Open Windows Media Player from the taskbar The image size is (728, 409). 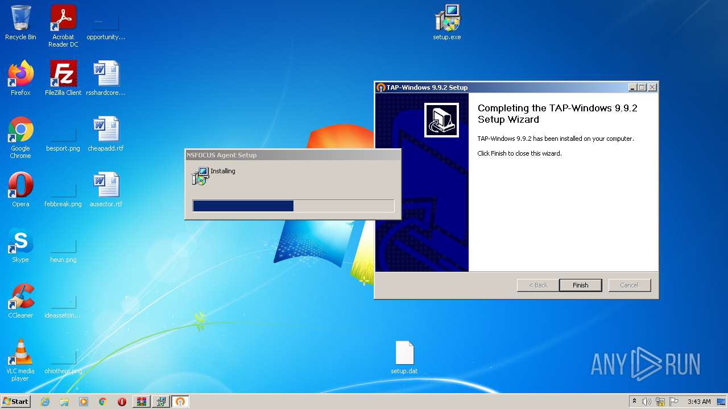point(84,402)
